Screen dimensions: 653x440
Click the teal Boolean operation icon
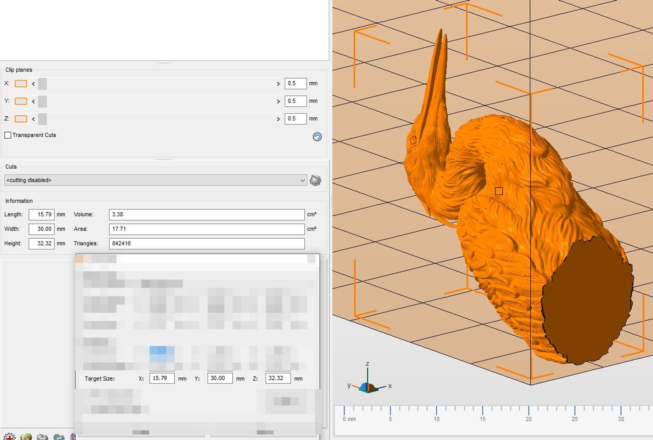point(59,437)
